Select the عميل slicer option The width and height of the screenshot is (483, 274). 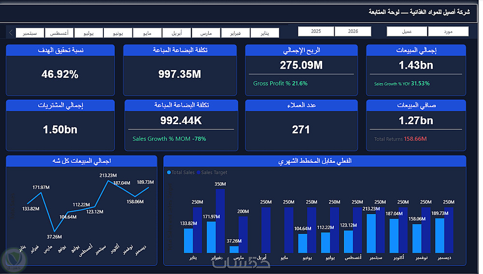pos(407,31)
